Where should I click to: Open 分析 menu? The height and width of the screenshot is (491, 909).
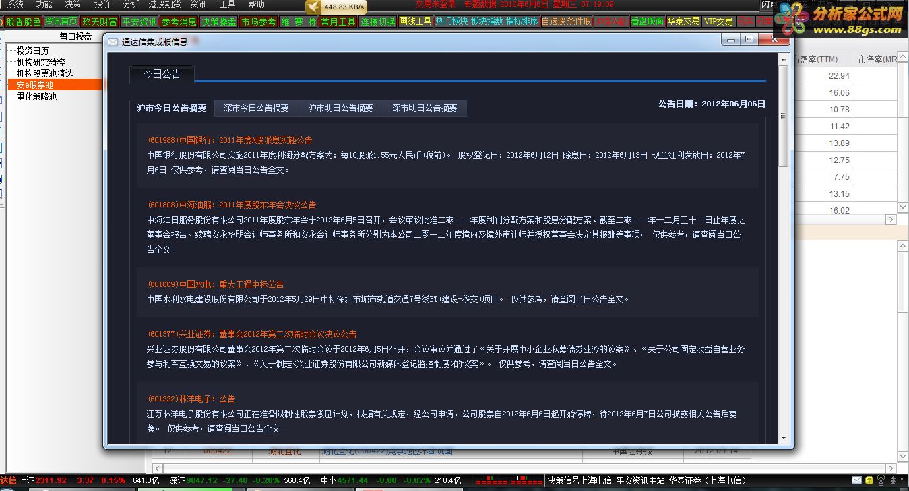[x=131, y=4]
